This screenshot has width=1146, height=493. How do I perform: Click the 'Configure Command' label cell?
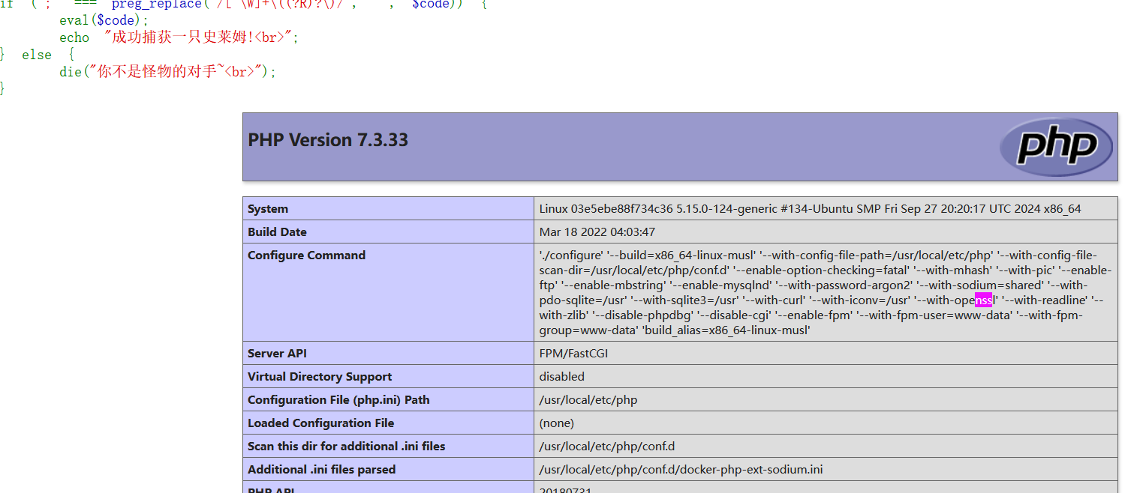point(388,292)
